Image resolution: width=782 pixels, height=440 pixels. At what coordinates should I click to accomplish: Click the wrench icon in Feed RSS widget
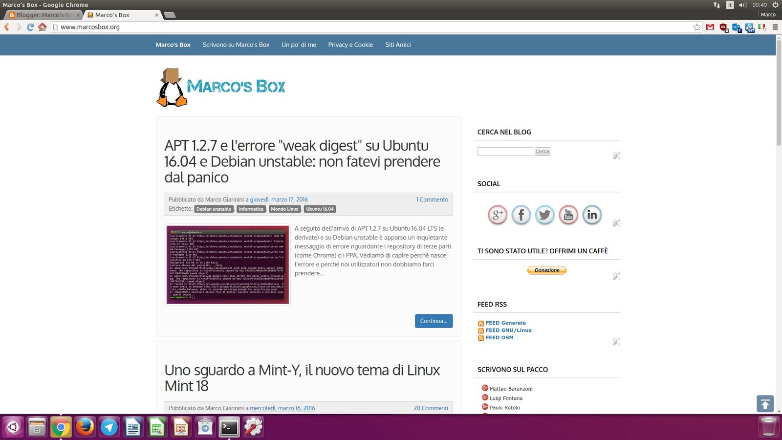pos(617,341)
